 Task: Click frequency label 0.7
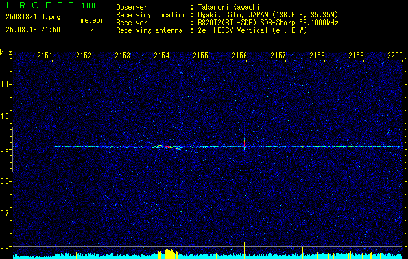[5, 214]
